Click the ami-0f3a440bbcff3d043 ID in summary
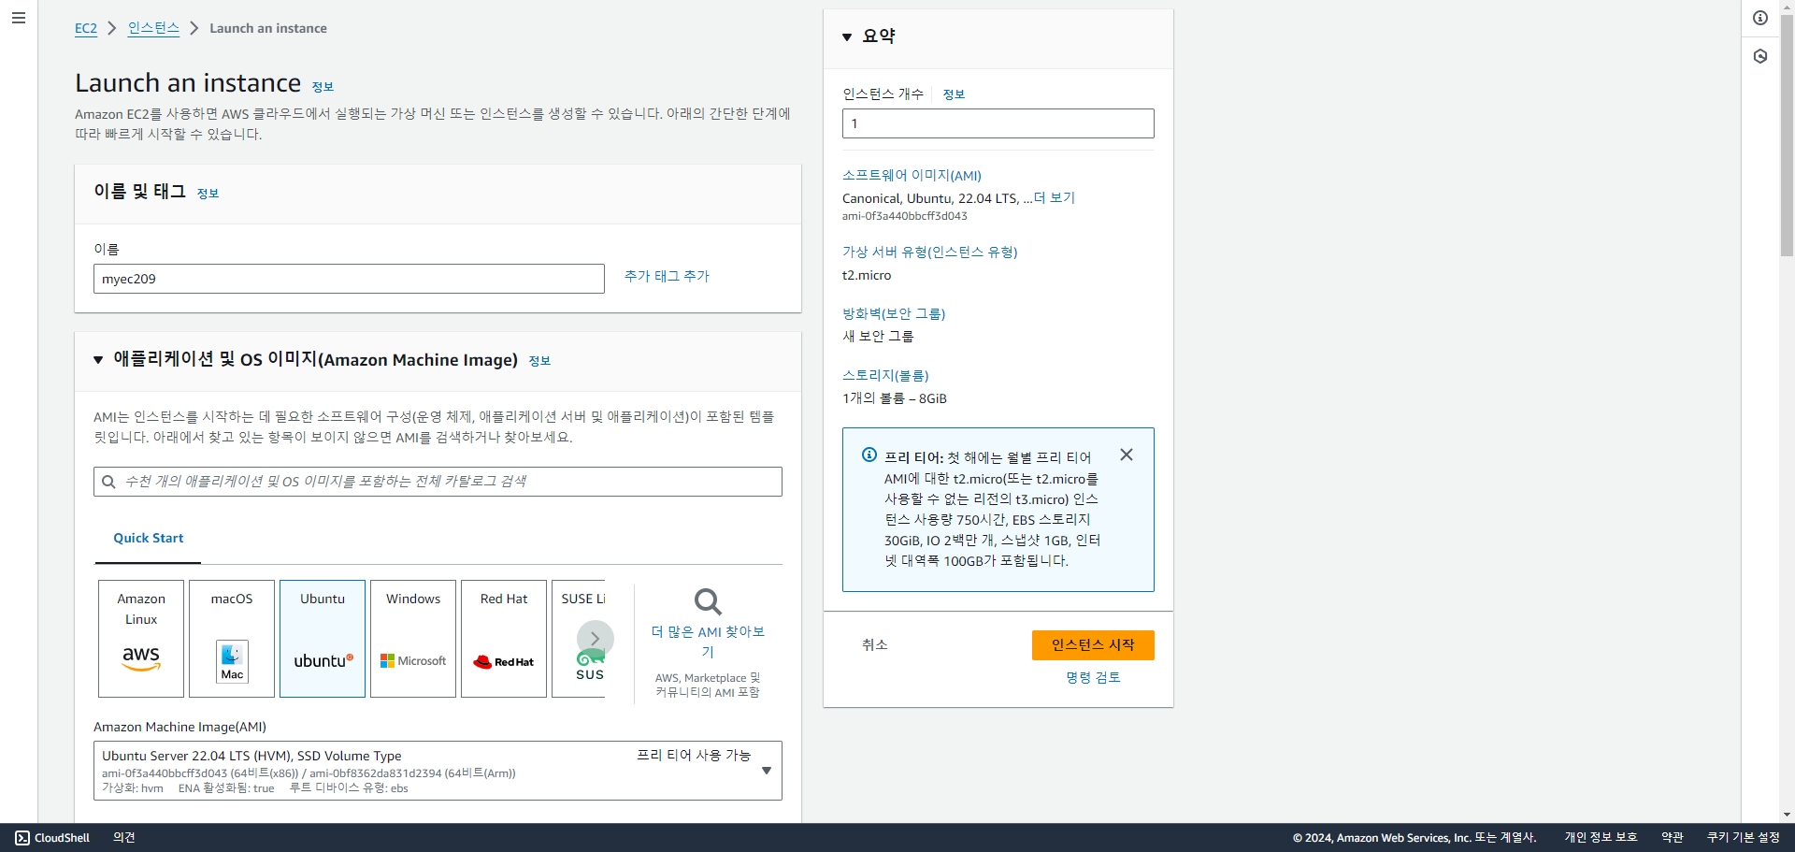1795x852 pixels. (x=905, y=216)
